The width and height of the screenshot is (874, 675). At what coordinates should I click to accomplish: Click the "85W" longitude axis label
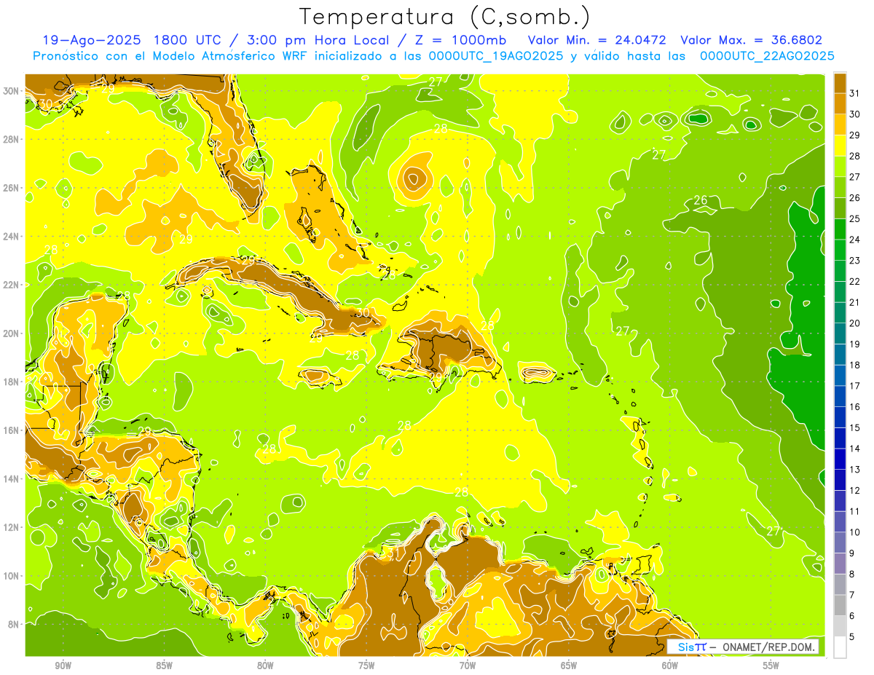[x=164, y=666]
